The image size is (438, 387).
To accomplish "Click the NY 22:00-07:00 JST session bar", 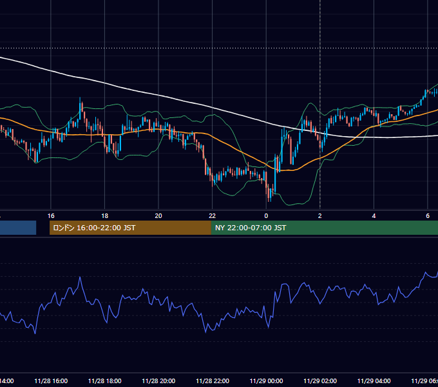I will point(324,228).
